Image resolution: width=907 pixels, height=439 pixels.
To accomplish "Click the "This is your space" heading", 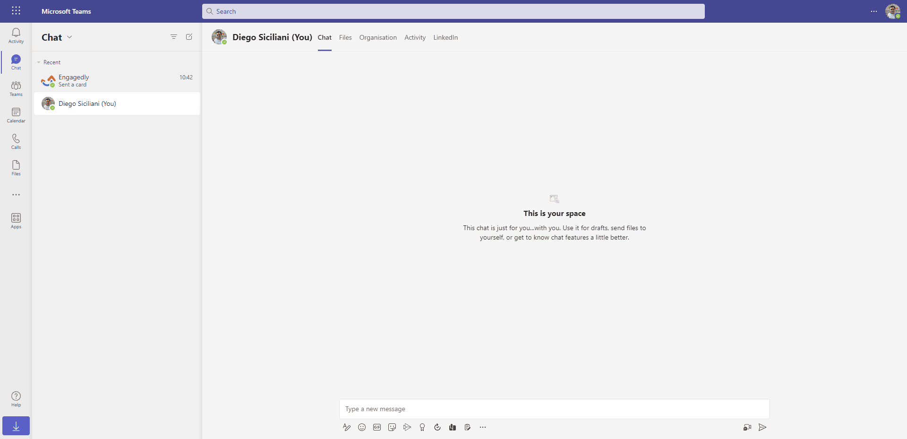I will [x=554, y=214].
